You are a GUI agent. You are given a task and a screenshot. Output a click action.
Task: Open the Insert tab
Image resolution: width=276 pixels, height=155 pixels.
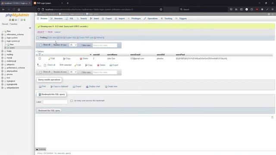click(94, 19)
